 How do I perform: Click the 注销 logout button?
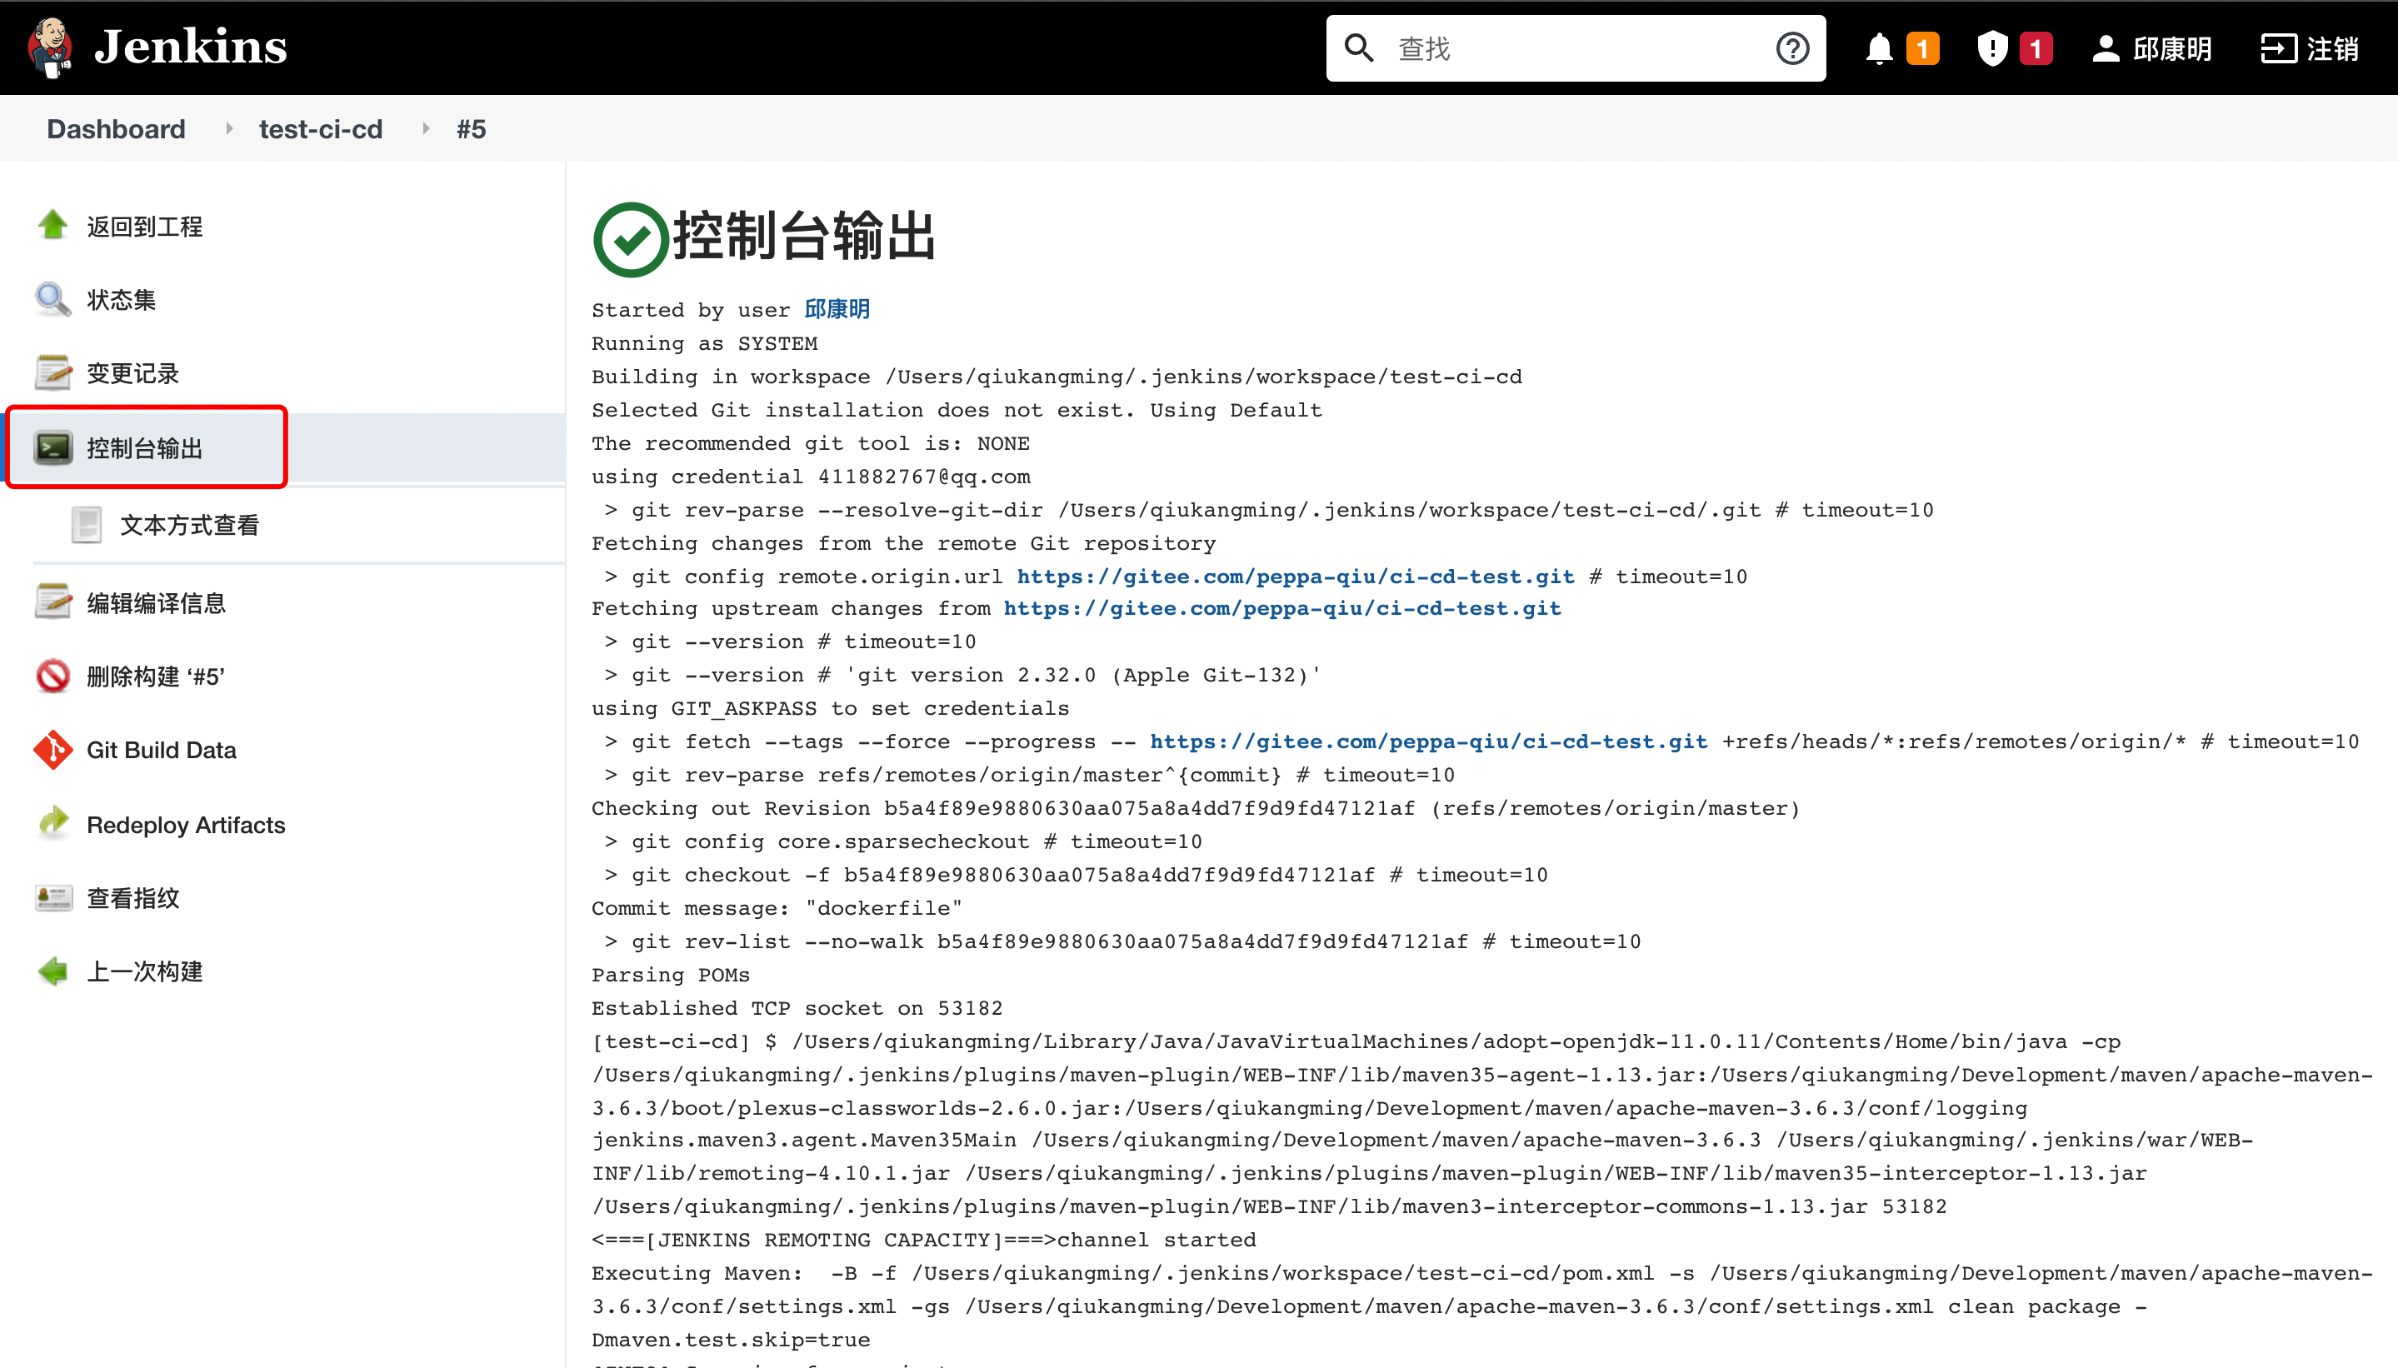coord(2310,48)
